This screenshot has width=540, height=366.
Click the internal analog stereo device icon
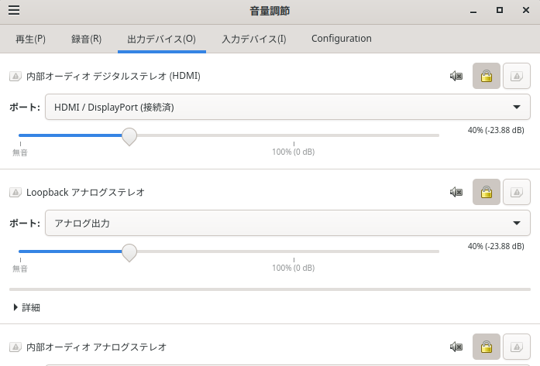tap(15, 347)
